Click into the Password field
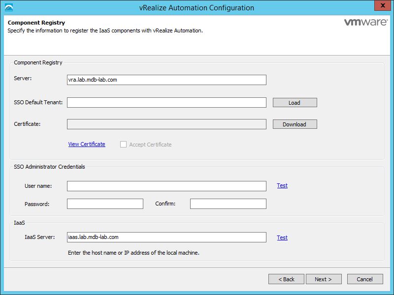 click(x=105, y=204)
